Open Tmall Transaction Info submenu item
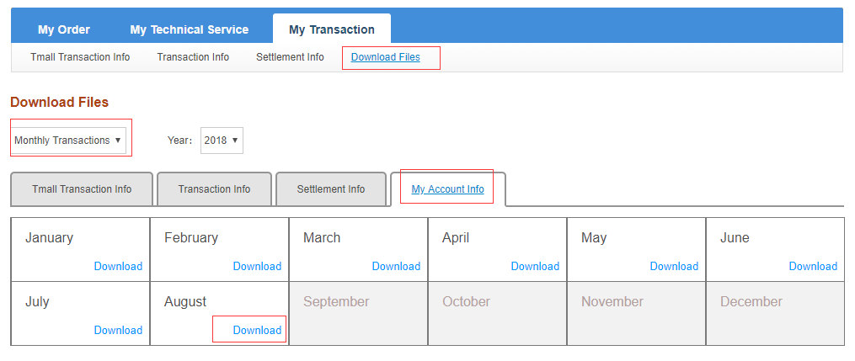The image size is (855, 361). point(80,57)
